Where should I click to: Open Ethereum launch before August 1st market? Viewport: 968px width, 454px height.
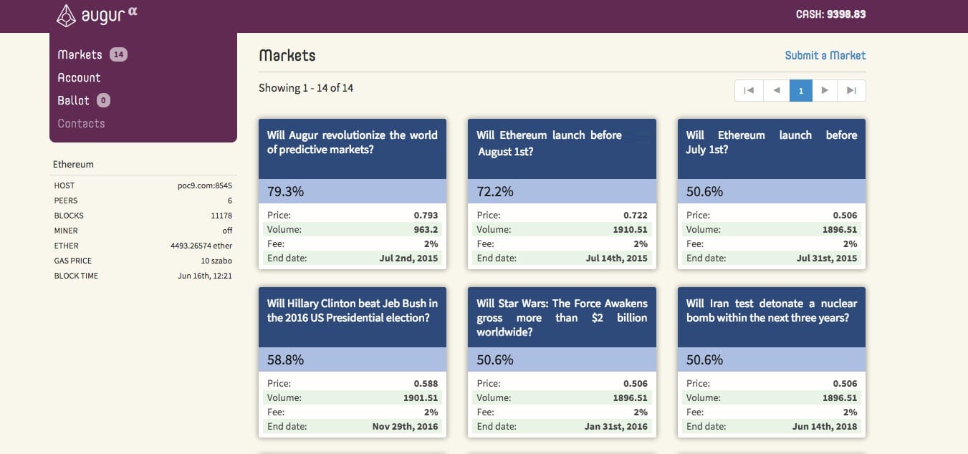(549, 143)
